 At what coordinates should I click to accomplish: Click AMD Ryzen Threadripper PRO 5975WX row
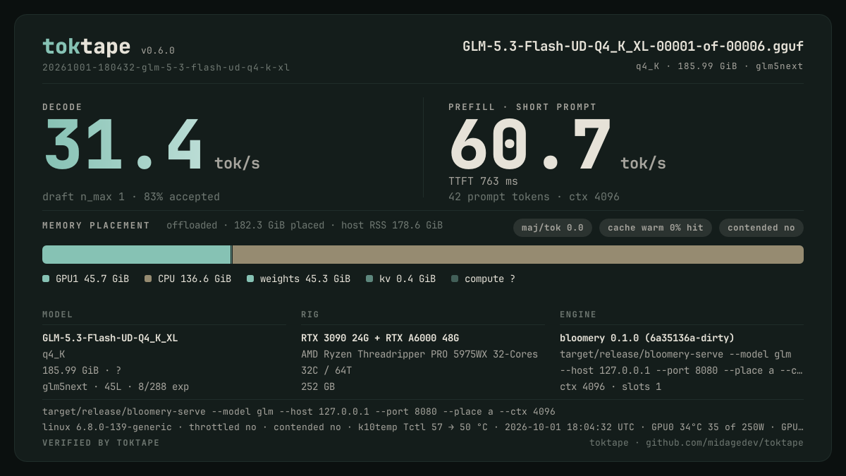(419, 354)
